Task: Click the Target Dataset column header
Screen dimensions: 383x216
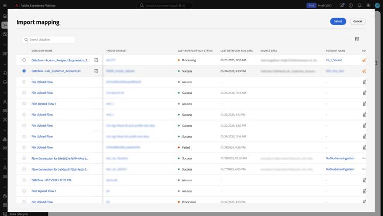Action: 116,51
